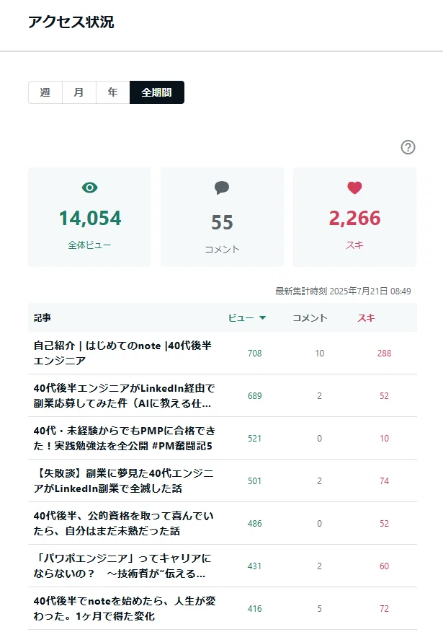The height and width of the screenshot is (632, 443).
Task: Open the PMPに合格できた article
Action: (125, 438)
